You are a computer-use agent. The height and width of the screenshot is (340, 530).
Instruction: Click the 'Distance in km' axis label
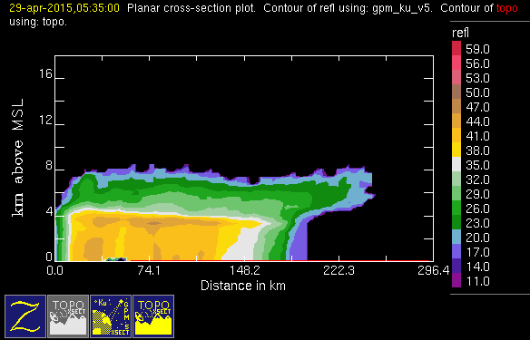243,286
